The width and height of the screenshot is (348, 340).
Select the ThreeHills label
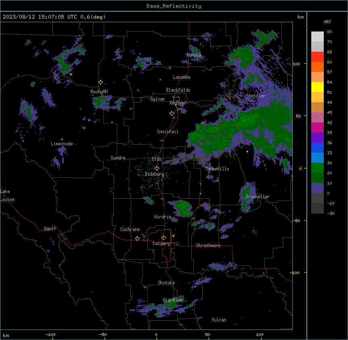217,169
